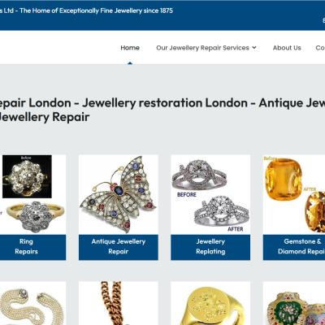Go to the About Us page

[287, 48]
